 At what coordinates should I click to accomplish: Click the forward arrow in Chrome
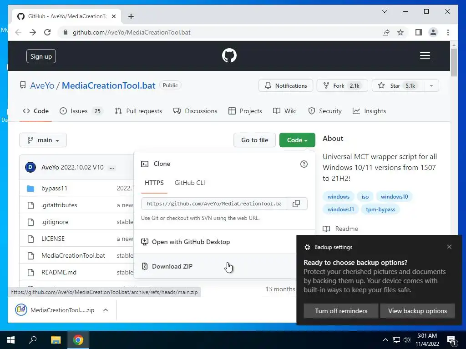click(33, 32)
